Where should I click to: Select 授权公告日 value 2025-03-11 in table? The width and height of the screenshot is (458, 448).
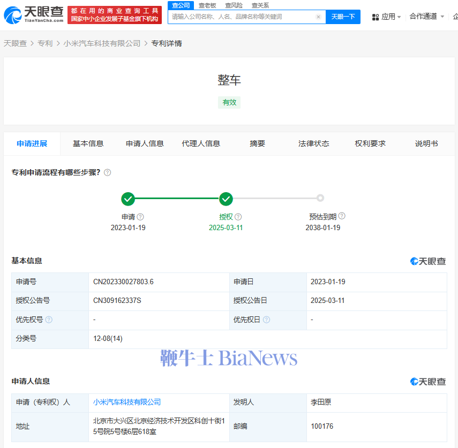pyautogui.click(x=327, y=301)
